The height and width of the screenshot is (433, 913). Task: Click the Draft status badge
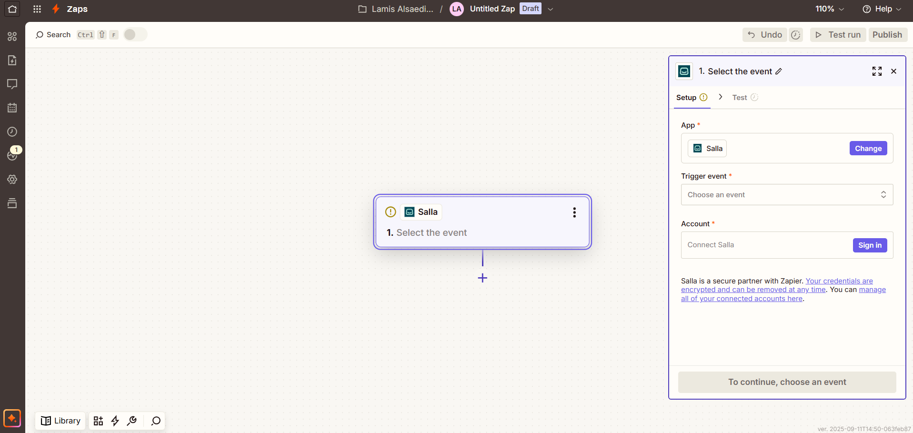coord(531,9)
